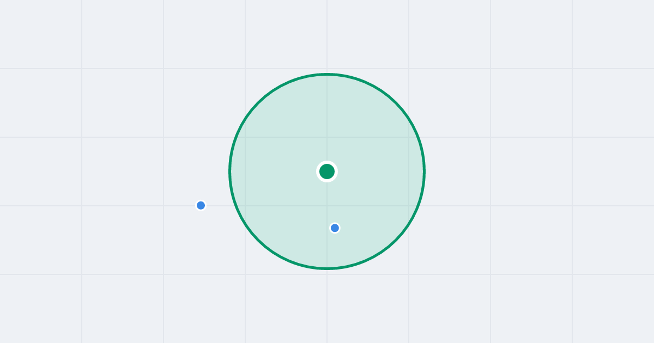Click grid intersection directly below center marker inside circle
This screenshot has height=343, width=654.
pos(327,206)
